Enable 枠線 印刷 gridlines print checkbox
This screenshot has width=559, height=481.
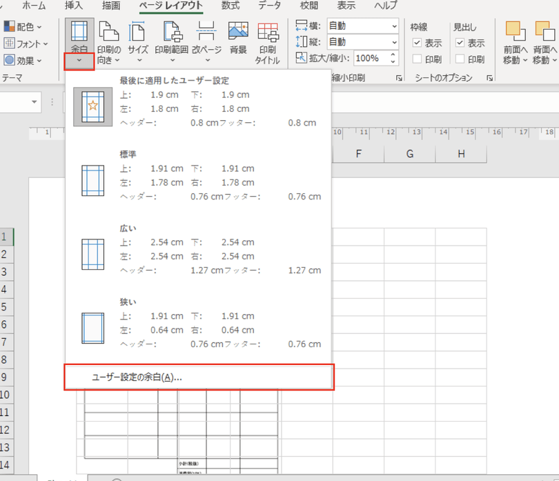[x=417, y=59]
